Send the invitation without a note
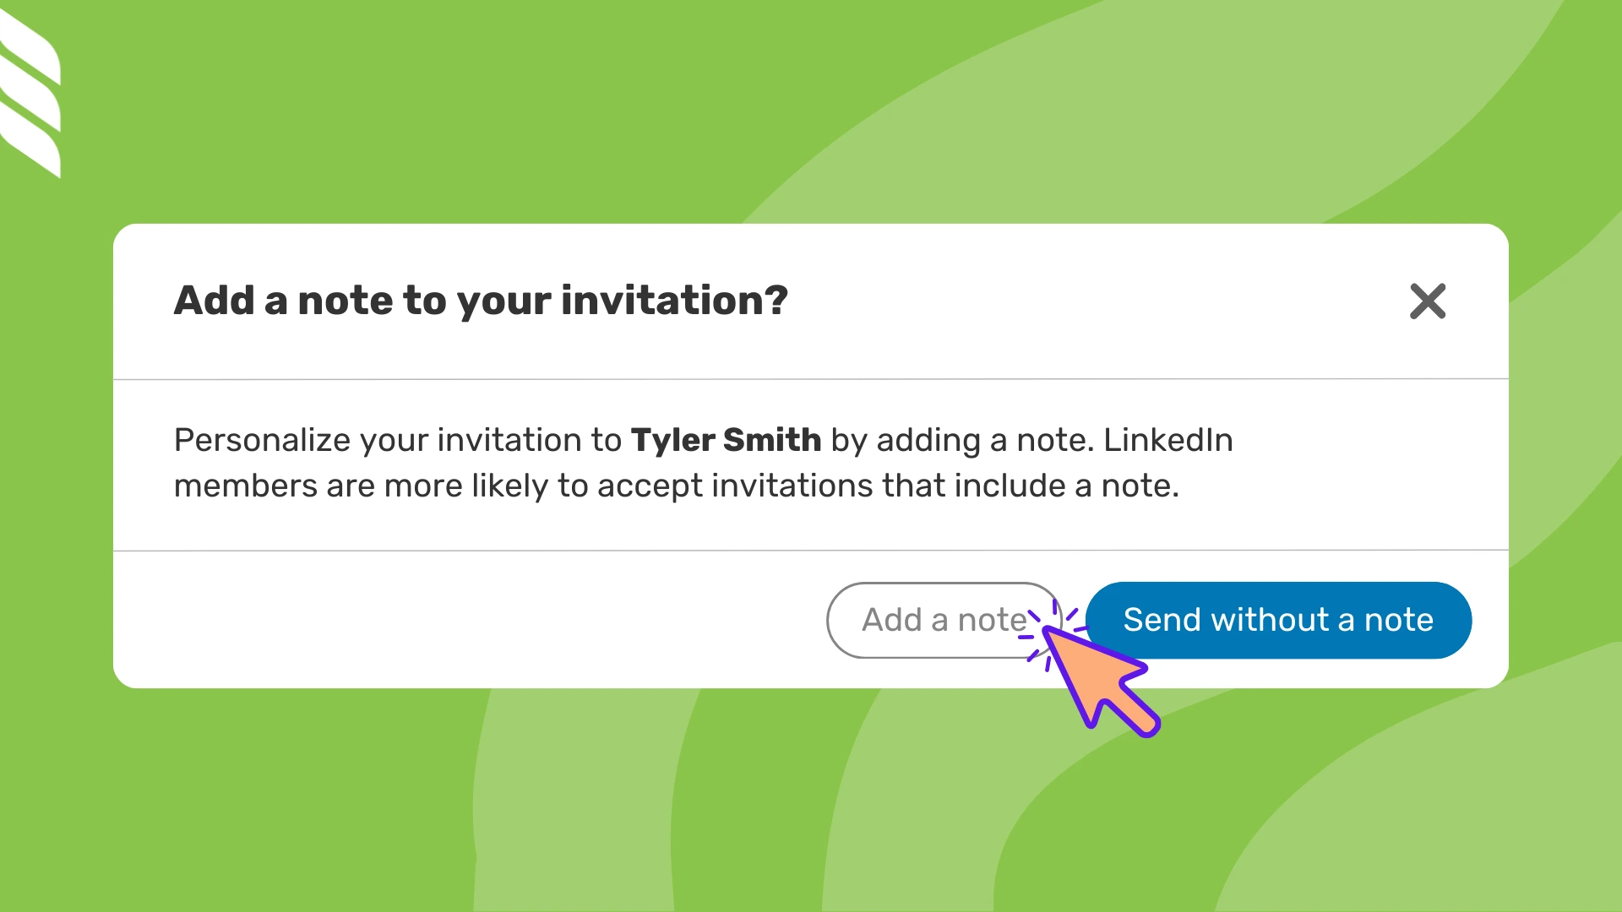 tap(1278, 620)
